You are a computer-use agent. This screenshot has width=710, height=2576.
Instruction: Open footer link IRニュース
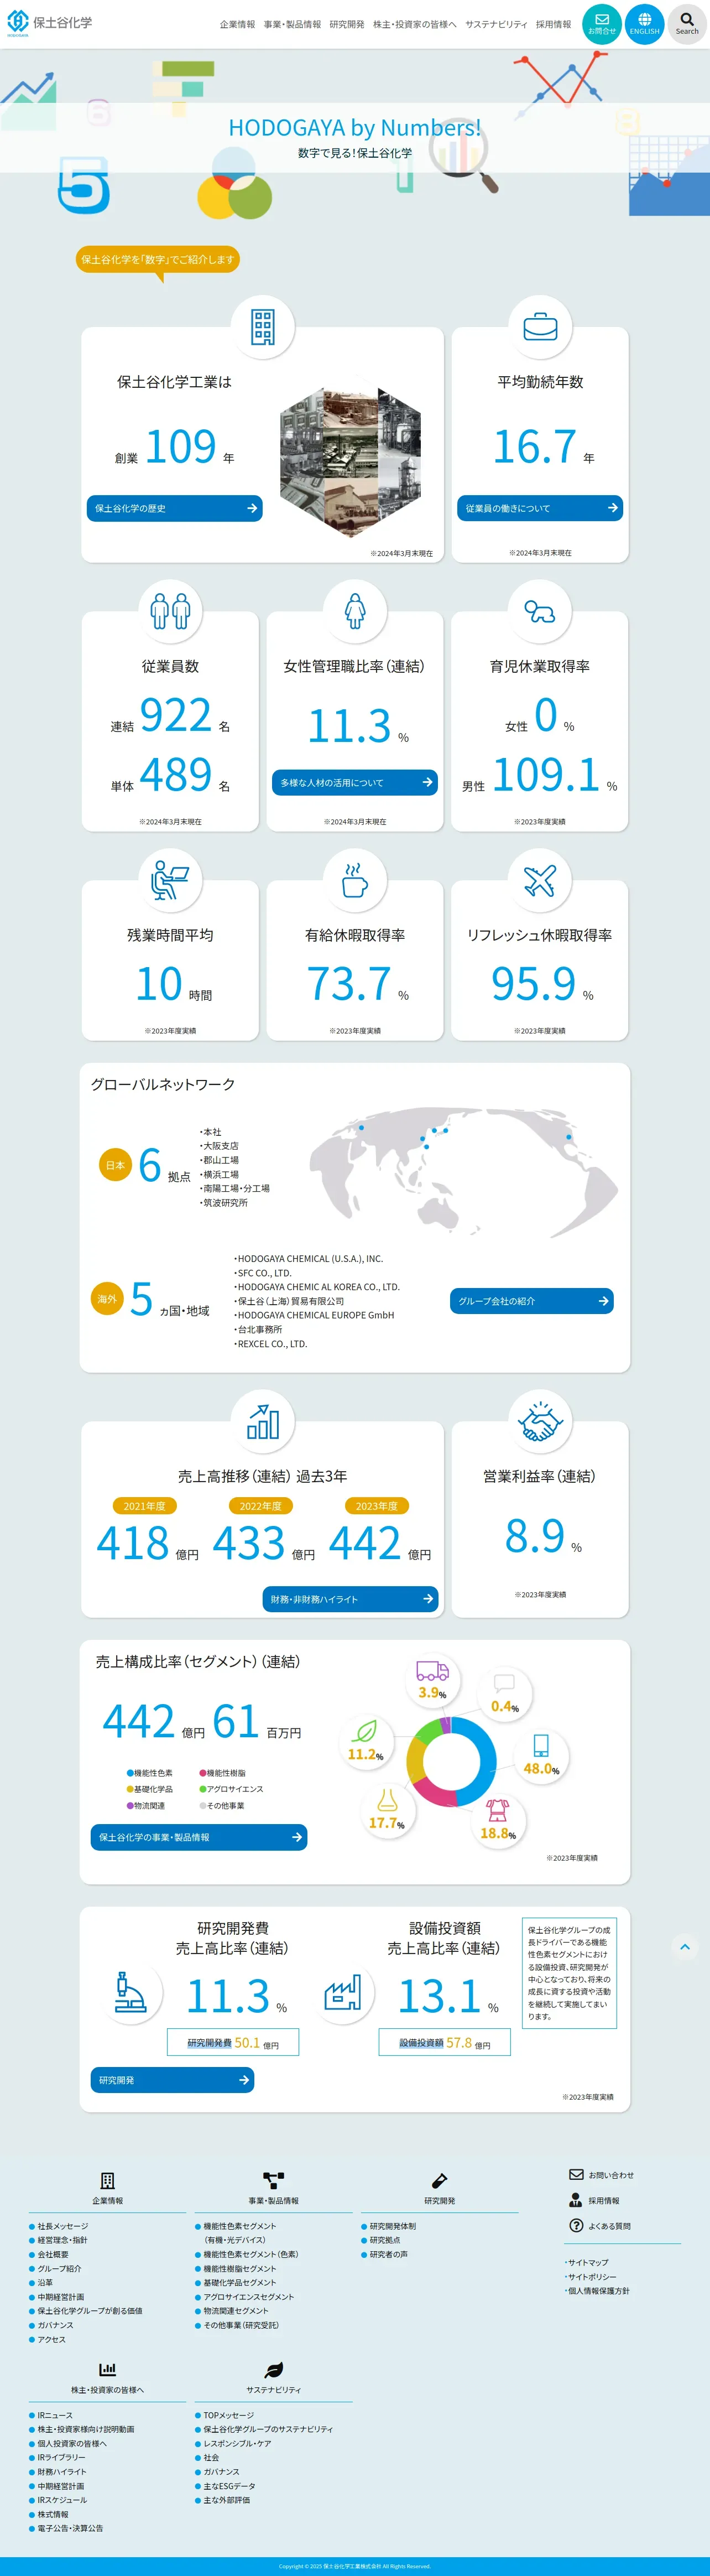pos(55,2415)
